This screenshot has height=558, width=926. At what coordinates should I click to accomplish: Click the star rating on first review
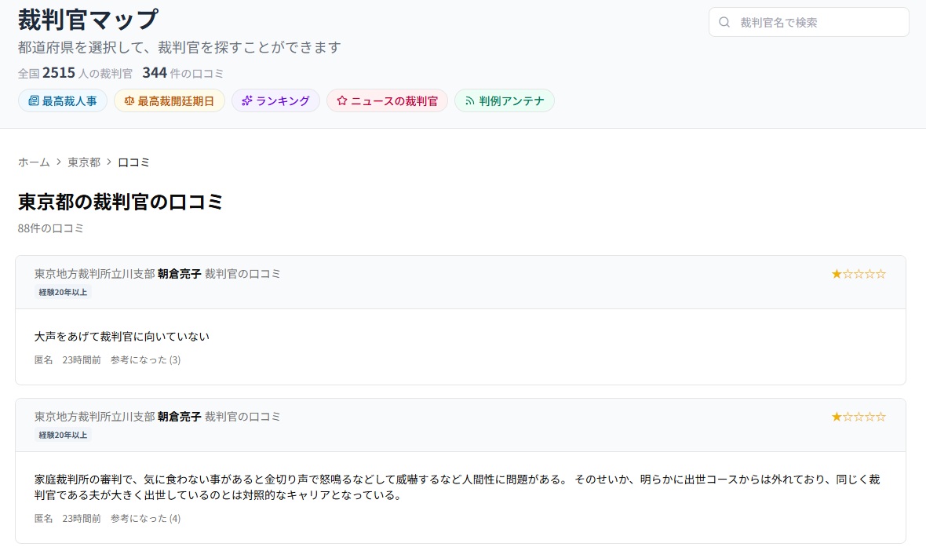tap(859, 274)
